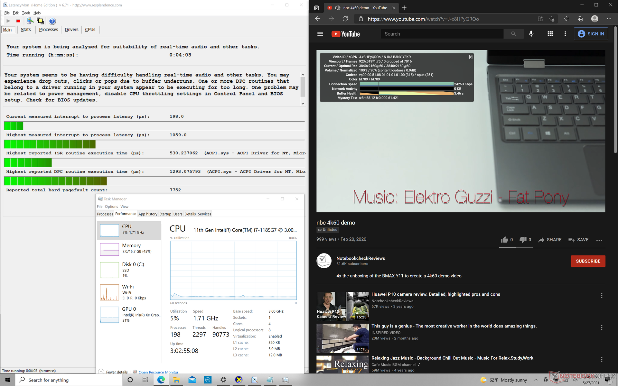Click the YouTube search input field
This screenshot has height=386, width=618.
click(x=442, y=34)
